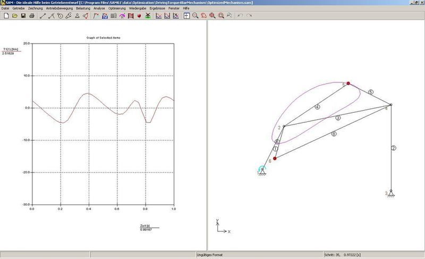Image resolution: width=425 pixels, height=259 pixels.
Task: Click the undo arrow icon
Action: point(240,16)
